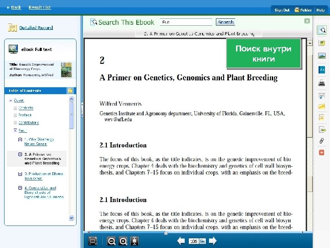
Task: Toggle expander beside chapter 2 A Primer
Action: [20, 154]
